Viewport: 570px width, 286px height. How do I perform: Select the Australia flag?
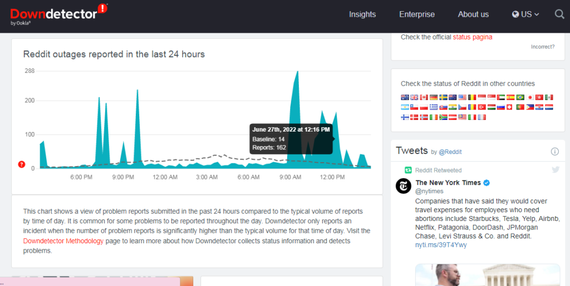click(x=405, y=97)
